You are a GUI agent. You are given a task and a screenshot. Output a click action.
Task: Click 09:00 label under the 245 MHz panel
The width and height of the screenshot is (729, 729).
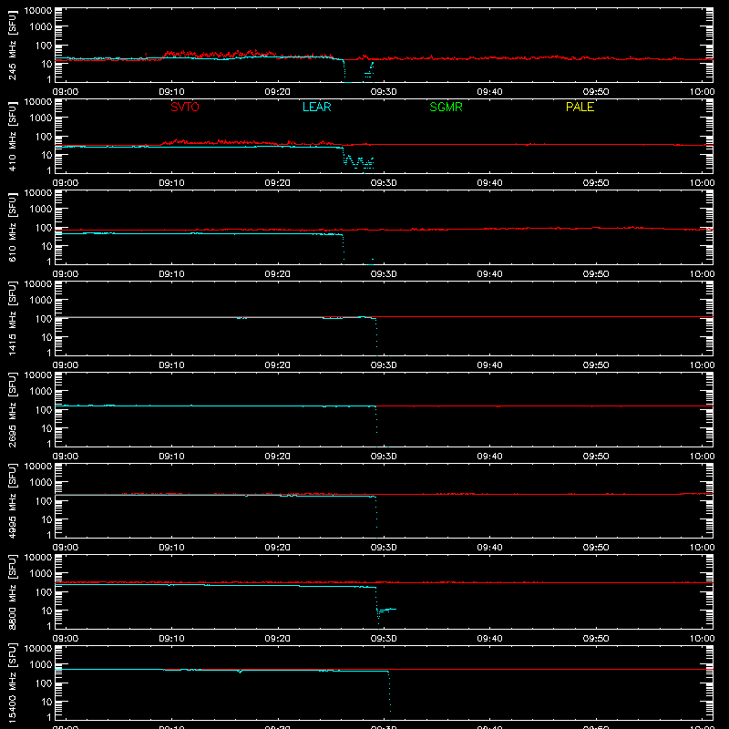pos(66,92)
